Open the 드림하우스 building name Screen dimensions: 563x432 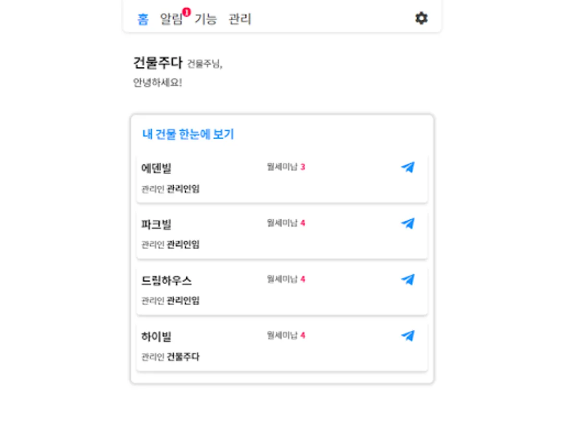click(x=166, y=280)
